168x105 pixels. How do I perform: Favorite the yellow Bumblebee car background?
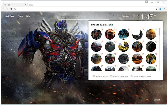[x=129, y=41]
